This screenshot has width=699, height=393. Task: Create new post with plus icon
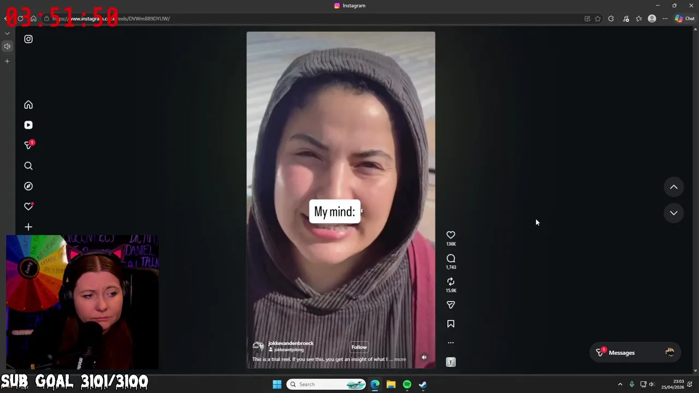click(28, 227)
